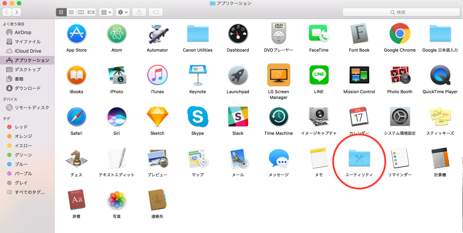Image resolution: width=463 pixels, height=233 pixels.
Task: Open the gear action menu
Action: point(122,12)
